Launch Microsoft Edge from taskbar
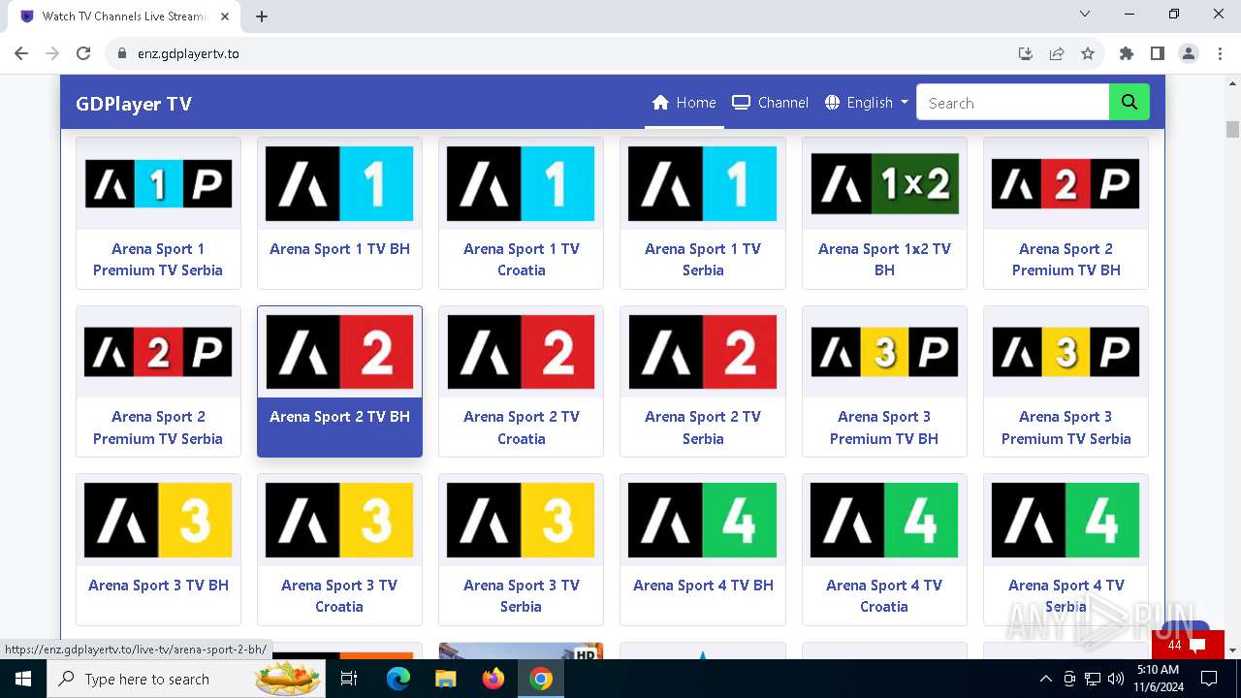The width and height of the screenshot is (1241, 698). coord(398,679)
